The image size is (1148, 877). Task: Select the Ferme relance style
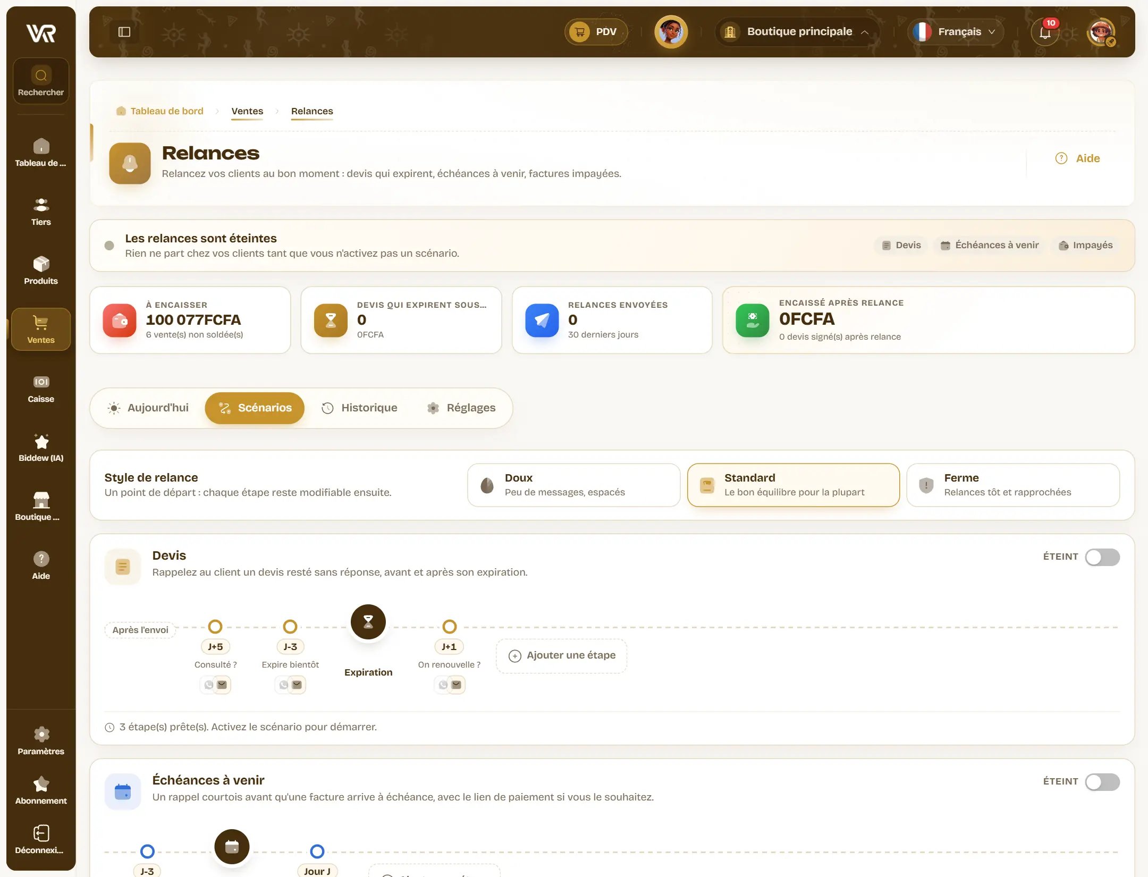pos(1013,485)
